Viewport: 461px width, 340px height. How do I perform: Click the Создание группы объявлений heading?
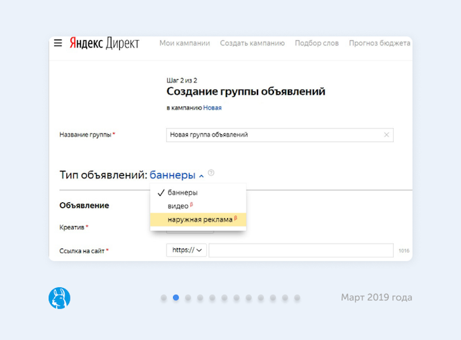pos(246,92)
